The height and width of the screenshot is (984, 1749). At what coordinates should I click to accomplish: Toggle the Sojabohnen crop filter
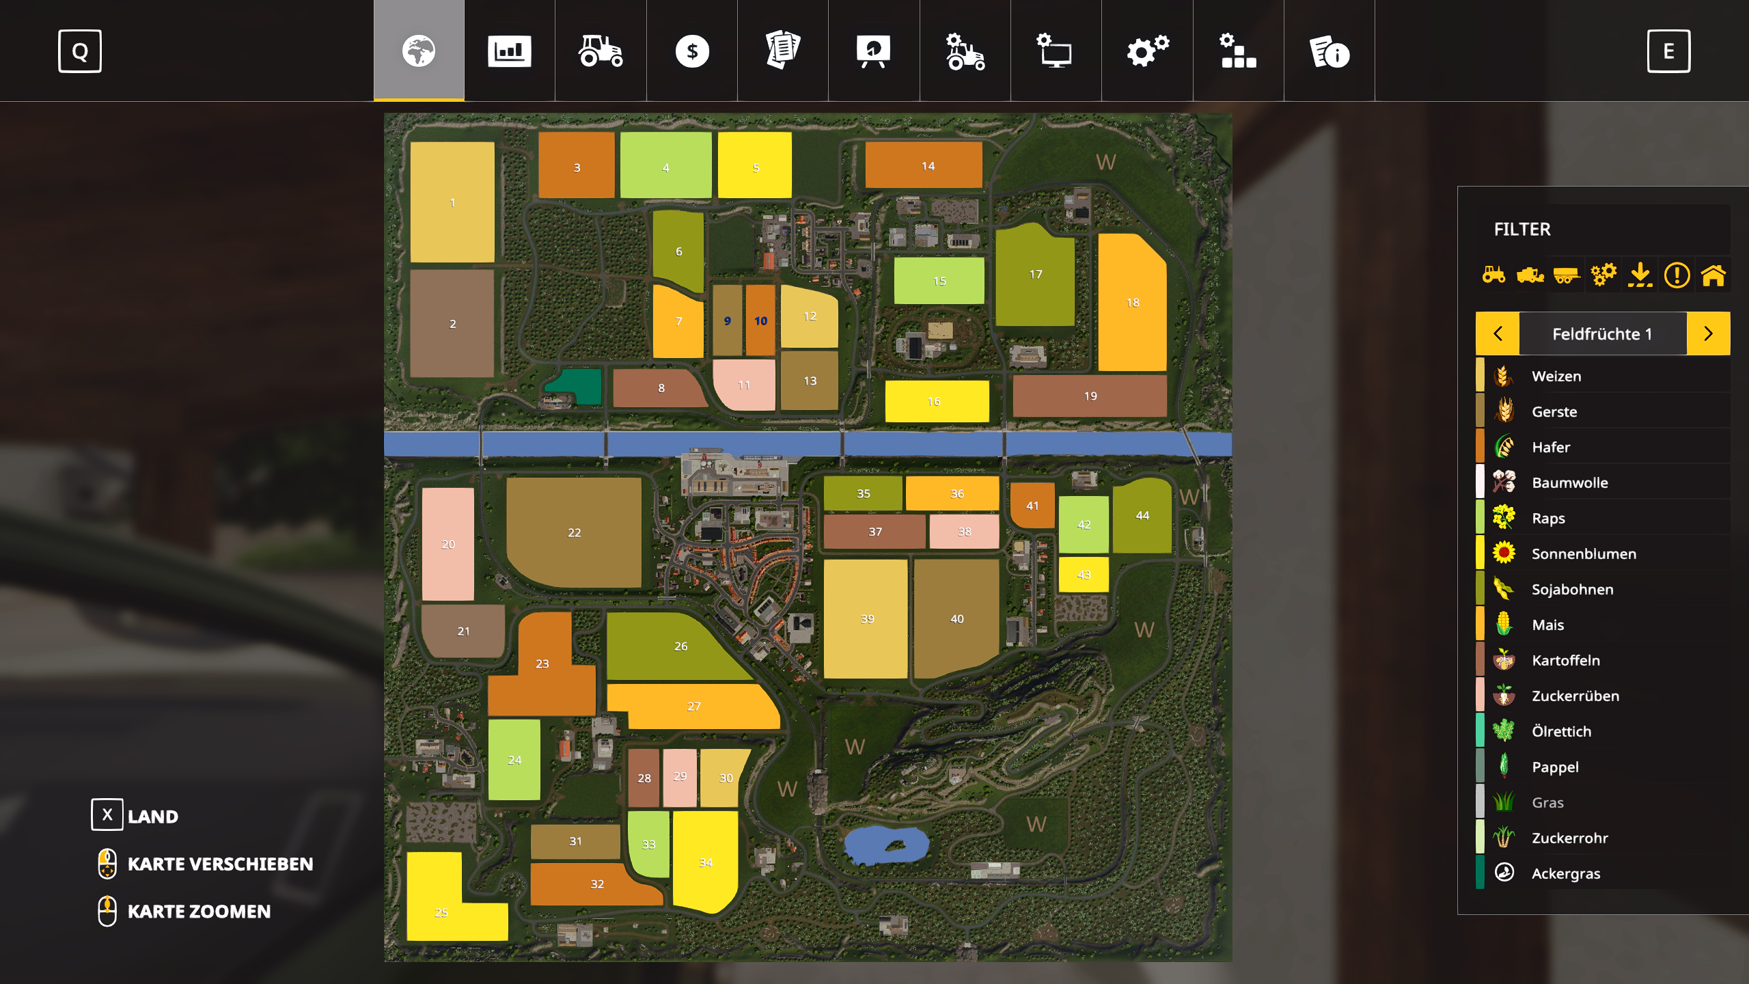pyautogui.click(x=1603, y=589)
